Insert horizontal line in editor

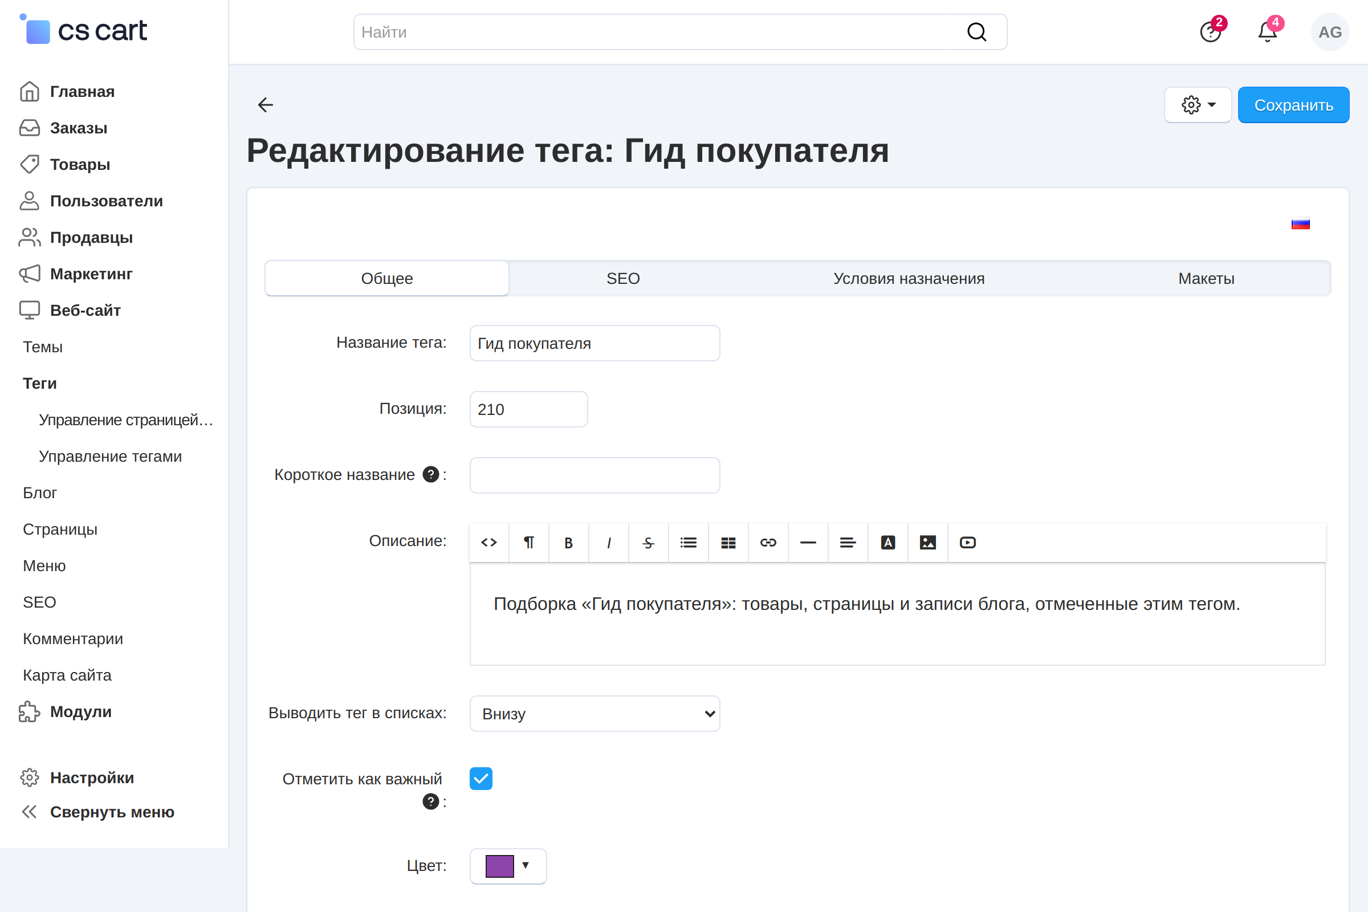point(808,543)
